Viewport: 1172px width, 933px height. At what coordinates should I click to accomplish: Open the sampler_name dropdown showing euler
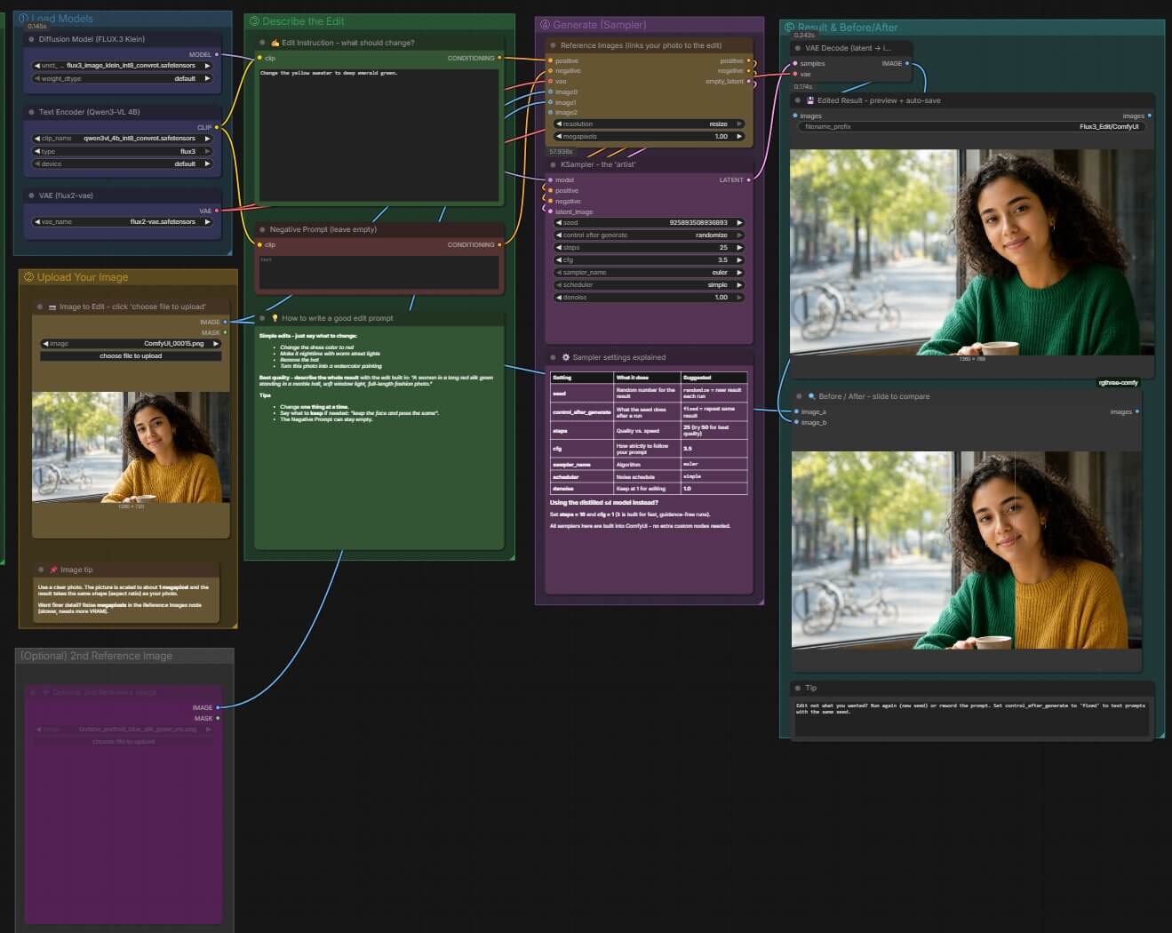tap(650, 273)
